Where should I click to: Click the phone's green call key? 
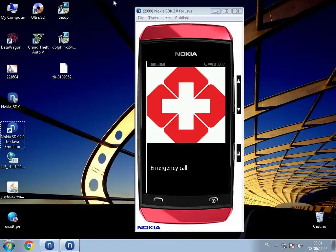pos(158,200)
